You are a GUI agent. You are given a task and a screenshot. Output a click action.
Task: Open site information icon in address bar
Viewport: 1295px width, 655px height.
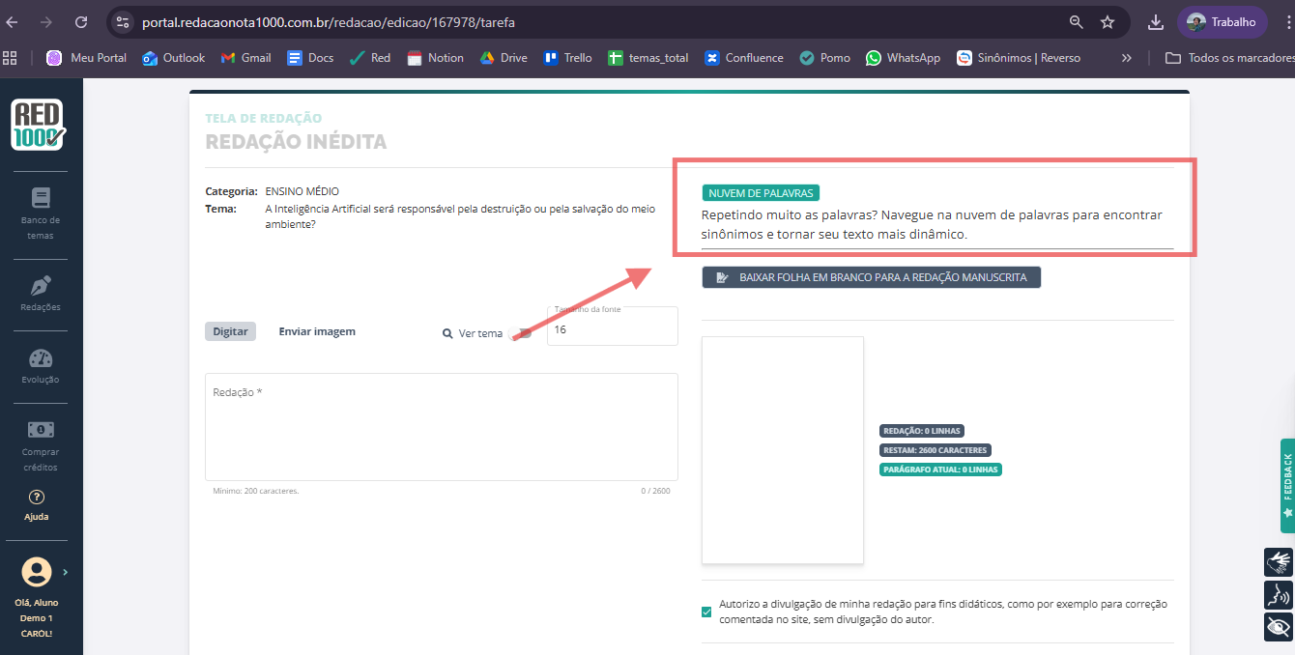[122, 21]
